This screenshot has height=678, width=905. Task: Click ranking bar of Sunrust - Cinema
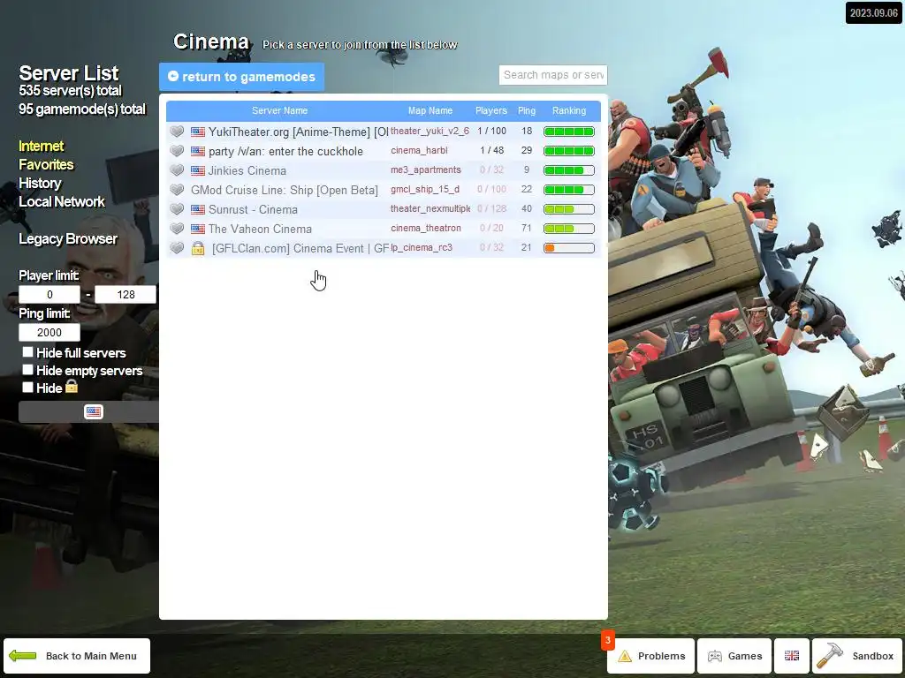click(569, 209)
